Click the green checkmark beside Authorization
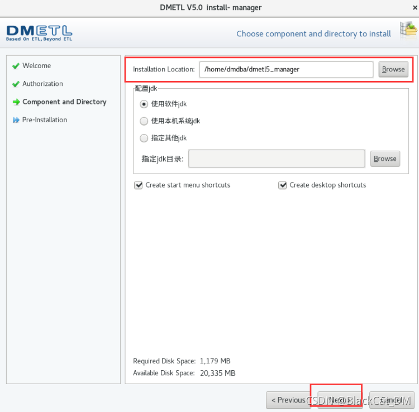This screenshot has height=412, width=419. coord(16,84)
